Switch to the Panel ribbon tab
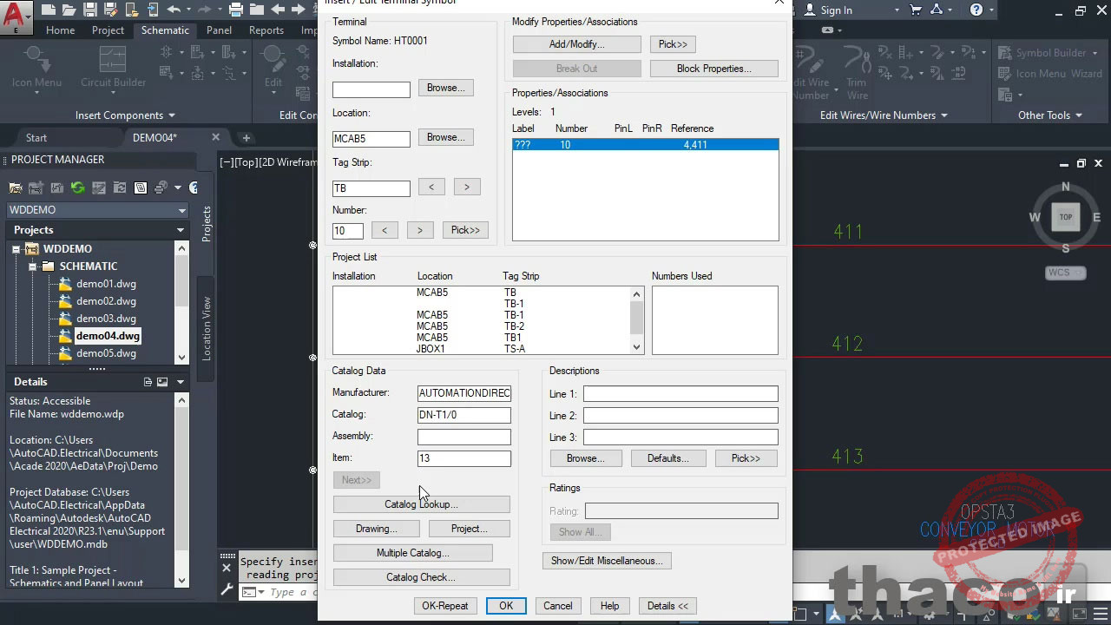 (220, 30)
